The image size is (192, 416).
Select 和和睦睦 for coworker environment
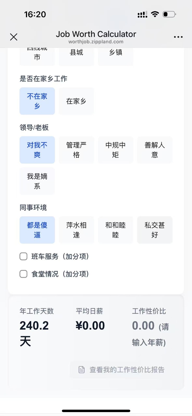tap(116, 230)
